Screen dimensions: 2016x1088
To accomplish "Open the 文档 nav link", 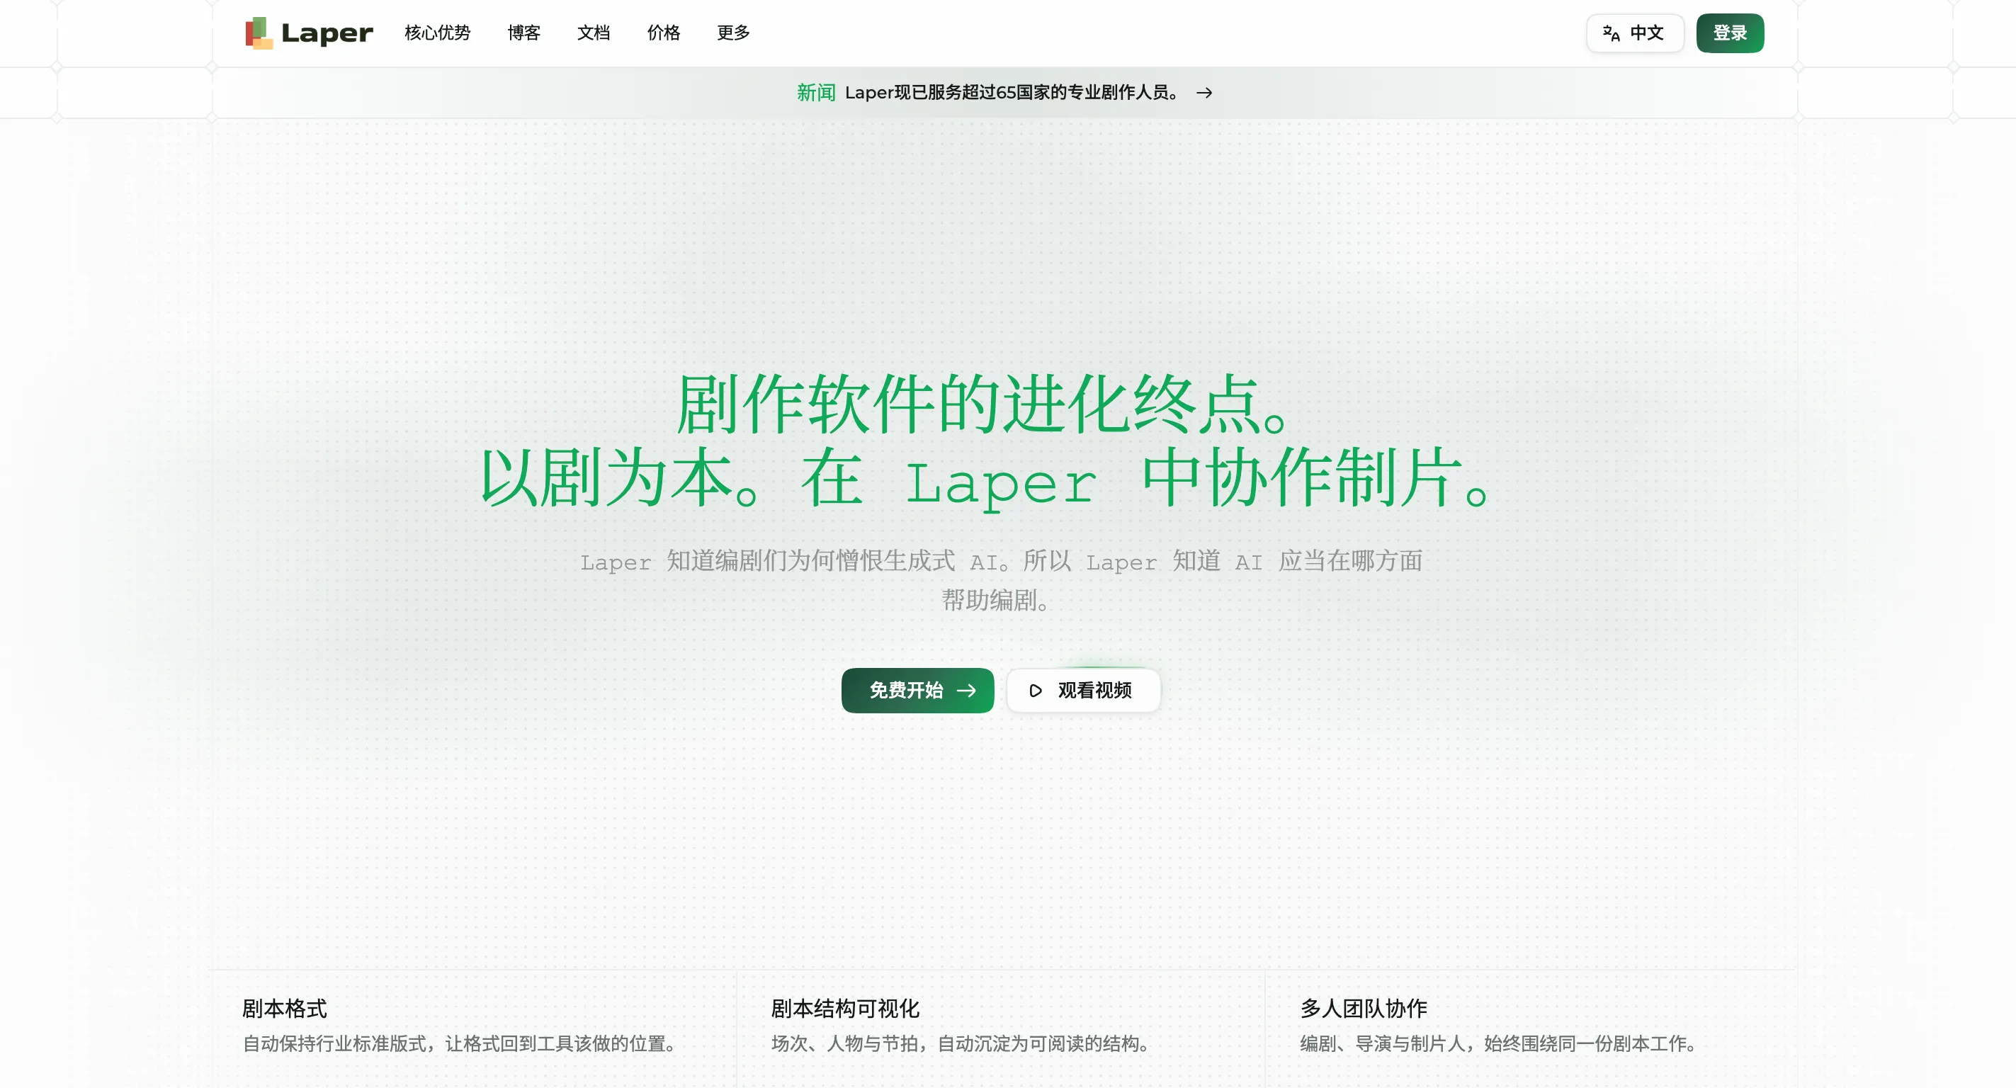I will pyautogui.click(x=593, y=33).
